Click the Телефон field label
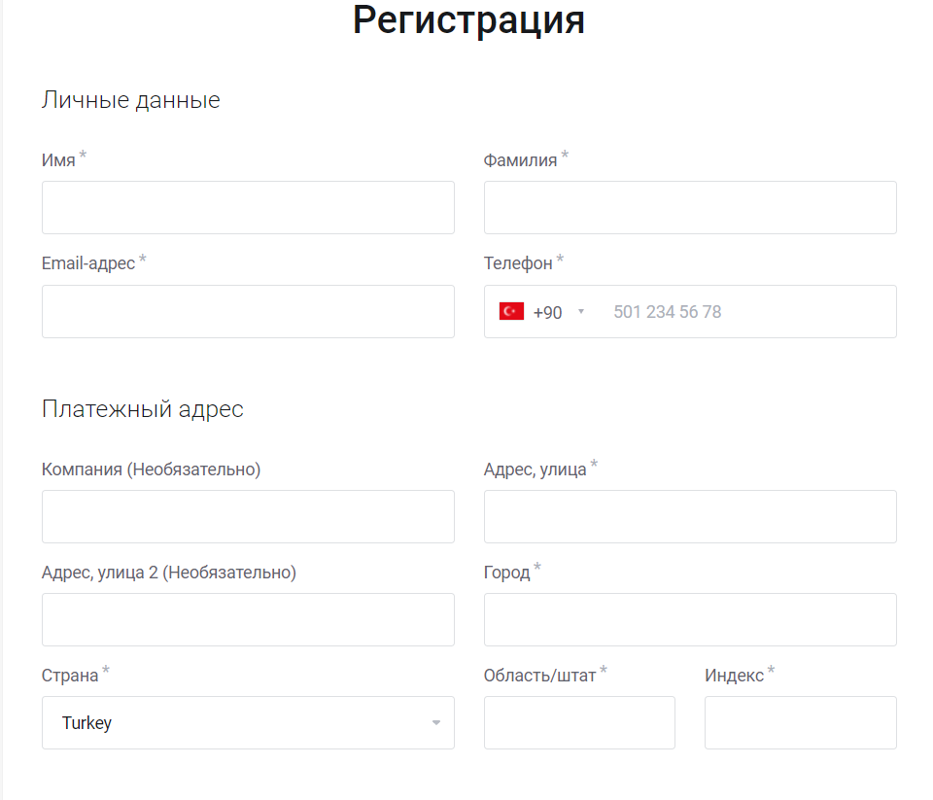This screenshot has height=800, width=933. [518, 263]
